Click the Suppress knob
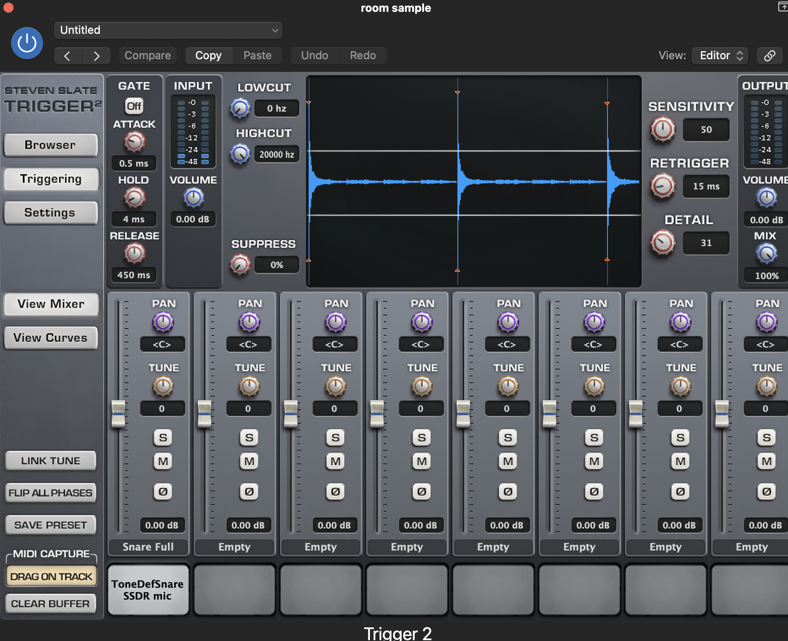The width and height of the screenshot is (788, 641). click(240, 265)
